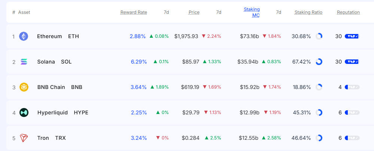This screenshot has width=374, height=151.
Task: Click Solana's staking ratio ring icon
Action: point(319,62)
